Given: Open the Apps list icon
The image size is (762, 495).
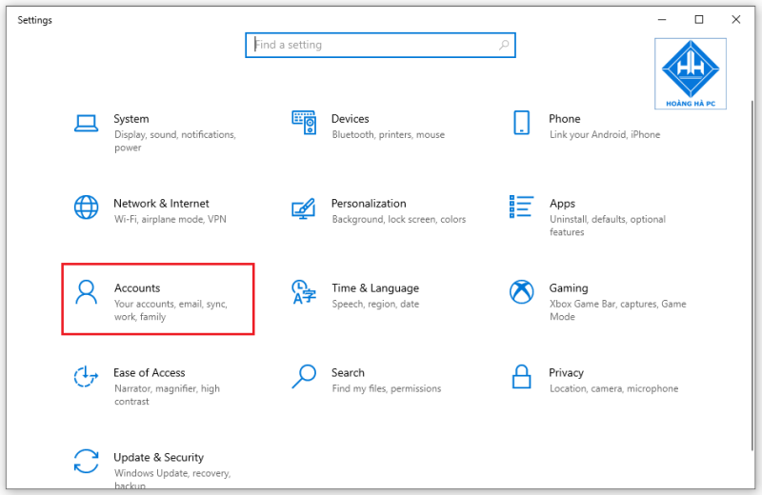Looking at the screenshot, I should point(521,207).
